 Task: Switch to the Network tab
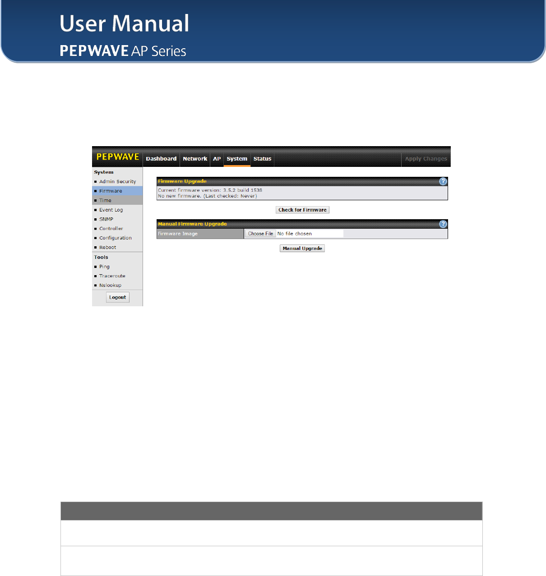(195, 159)
